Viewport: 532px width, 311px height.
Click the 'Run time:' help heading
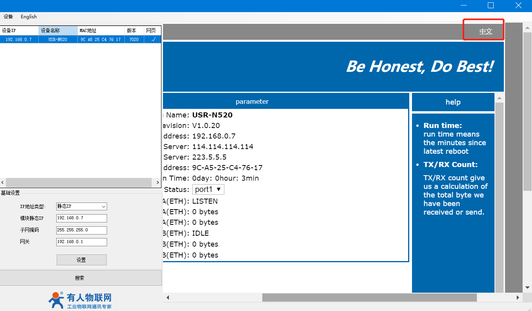point(442,126)
